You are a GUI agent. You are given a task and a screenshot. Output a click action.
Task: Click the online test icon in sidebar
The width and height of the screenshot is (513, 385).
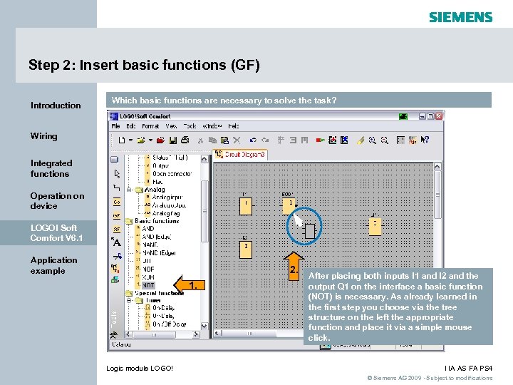pos(115,279)
